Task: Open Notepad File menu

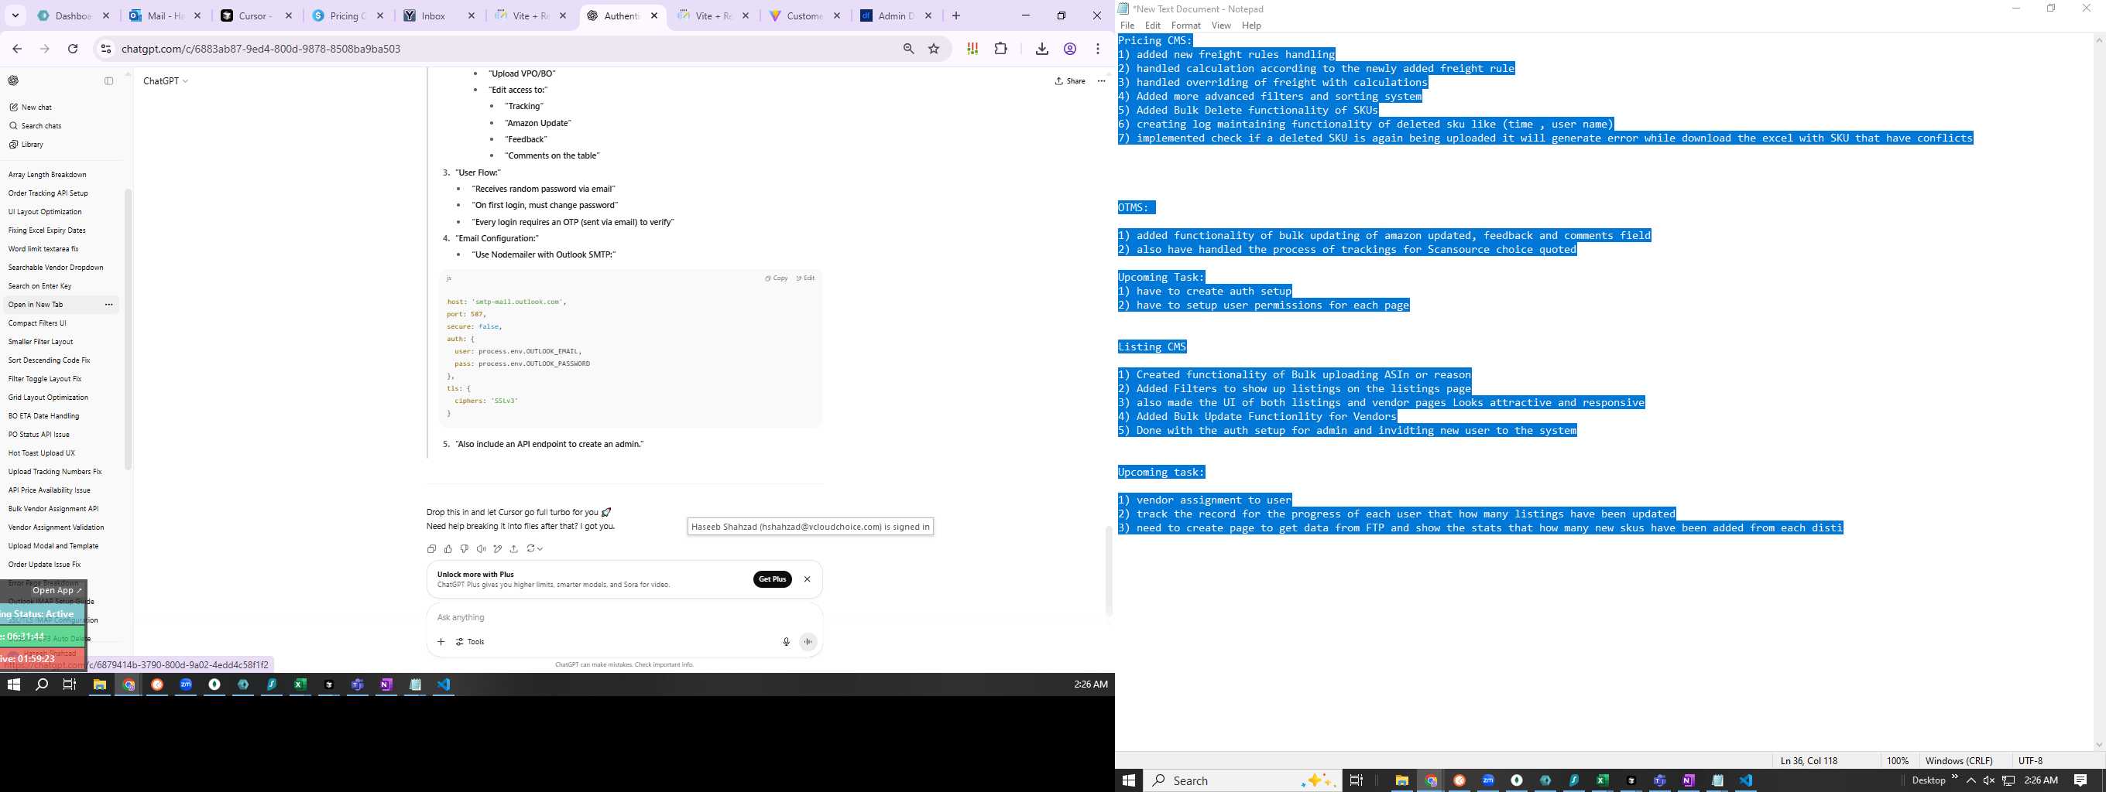Action: 1127,26
